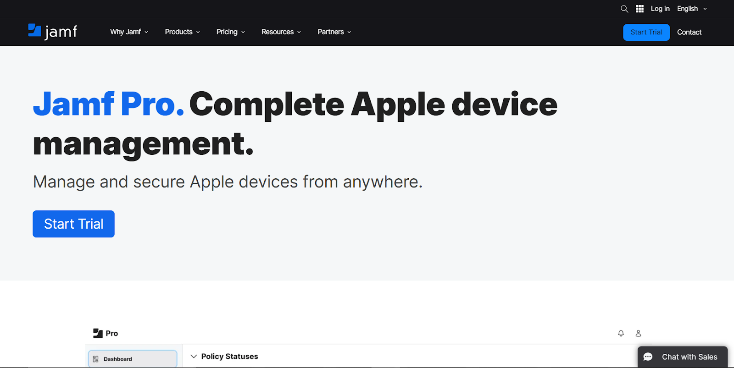Click the large Start Trial hero button
The image size is (734, 368).
pyautogui.click(x=73, y=224)
